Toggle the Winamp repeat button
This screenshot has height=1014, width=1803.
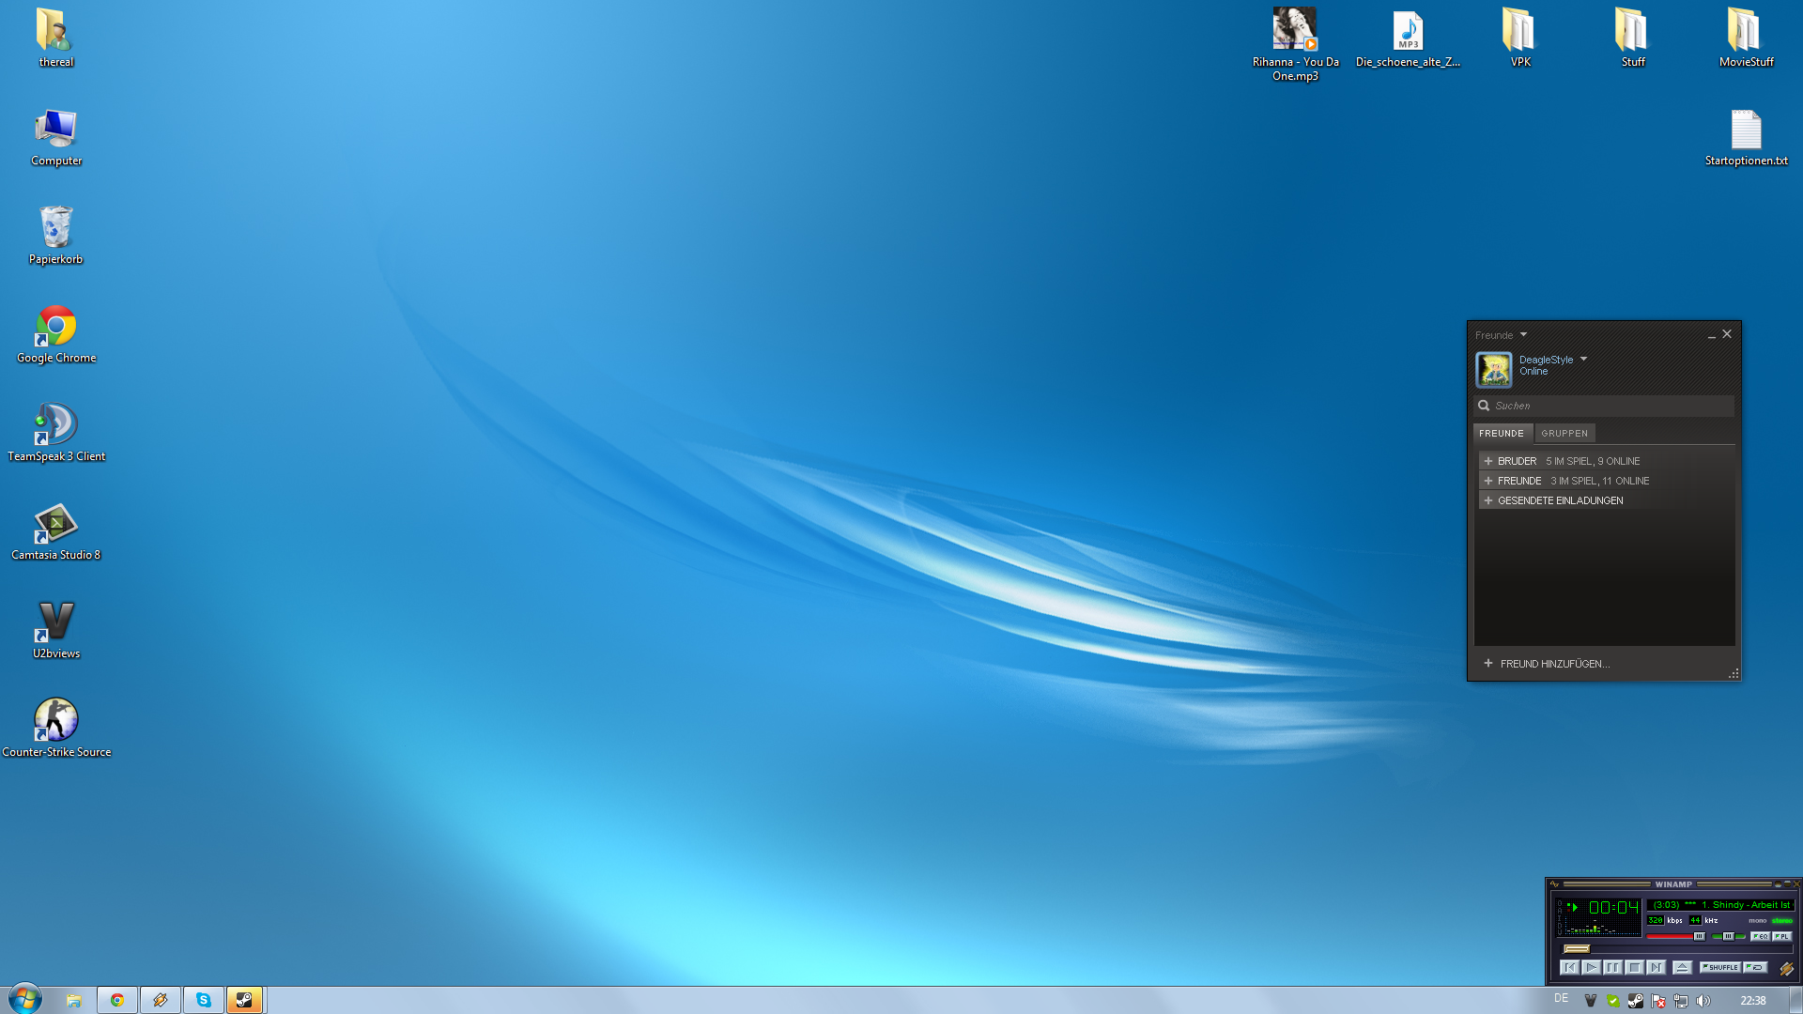[x=1754, y=967]
